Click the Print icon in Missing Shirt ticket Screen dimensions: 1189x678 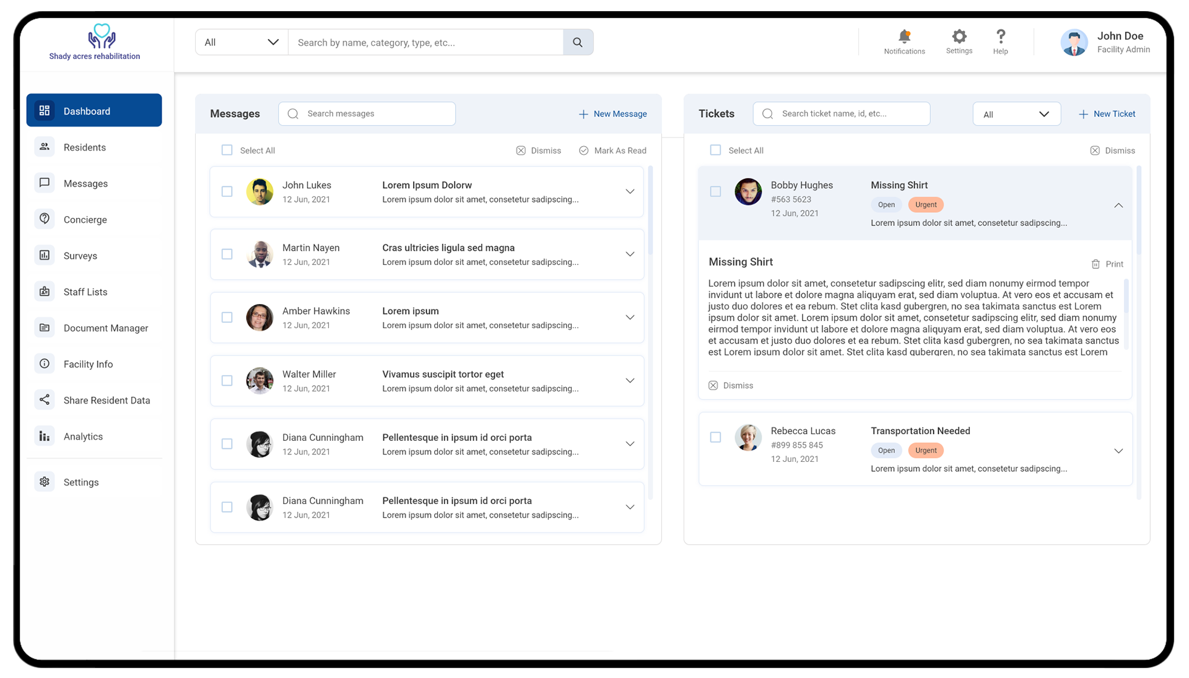coord(1095,264)
